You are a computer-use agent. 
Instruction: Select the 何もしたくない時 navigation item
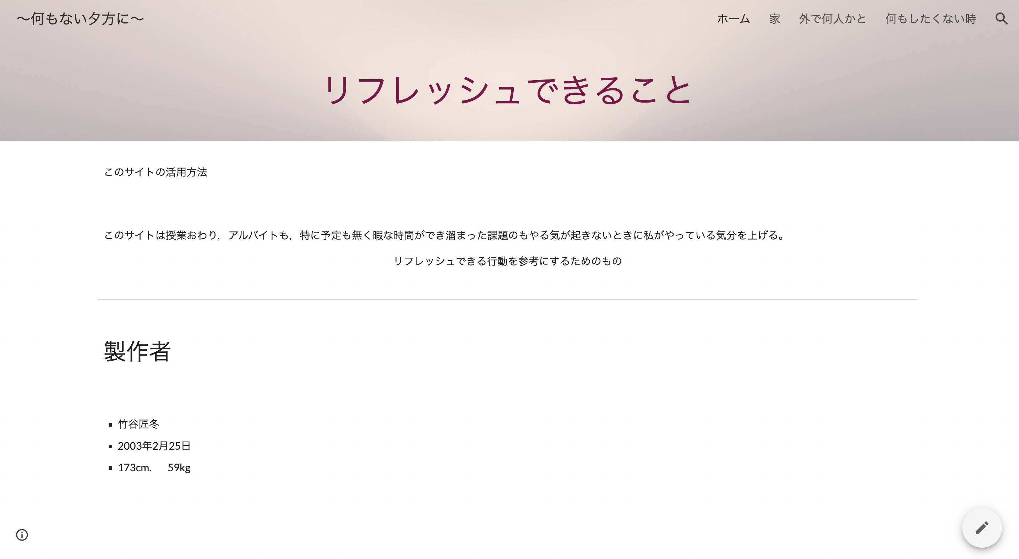point(930,18)
